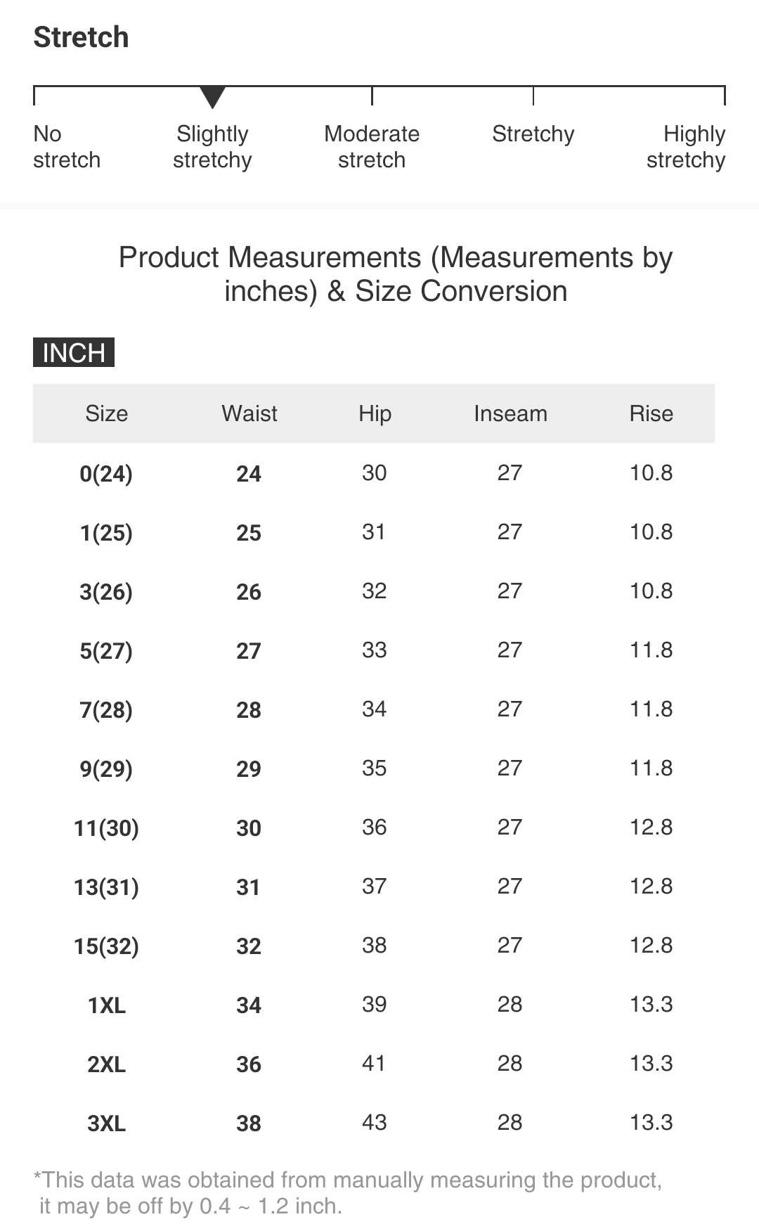Select the 3XL size label
Image resolution: width=759 pixels, height=1224 pixels.
point(106,1123)
